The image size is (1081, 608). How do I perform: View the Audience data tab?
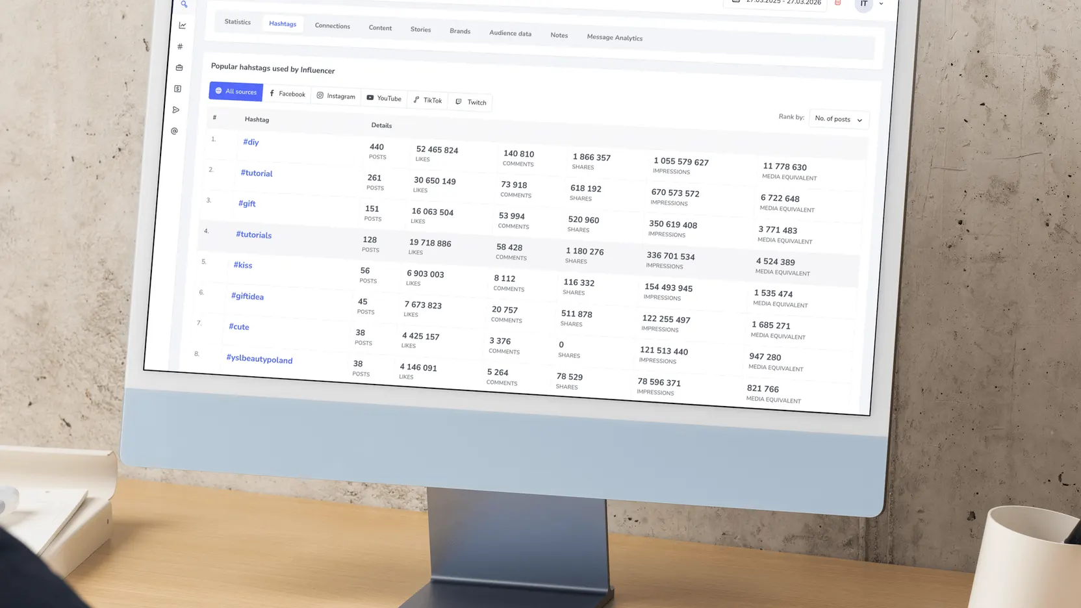pos(511,33)
